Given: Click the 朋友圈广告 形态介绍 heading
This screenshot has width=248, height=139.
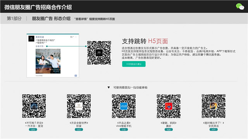Looking at the screenshot, I should (51, 19).
